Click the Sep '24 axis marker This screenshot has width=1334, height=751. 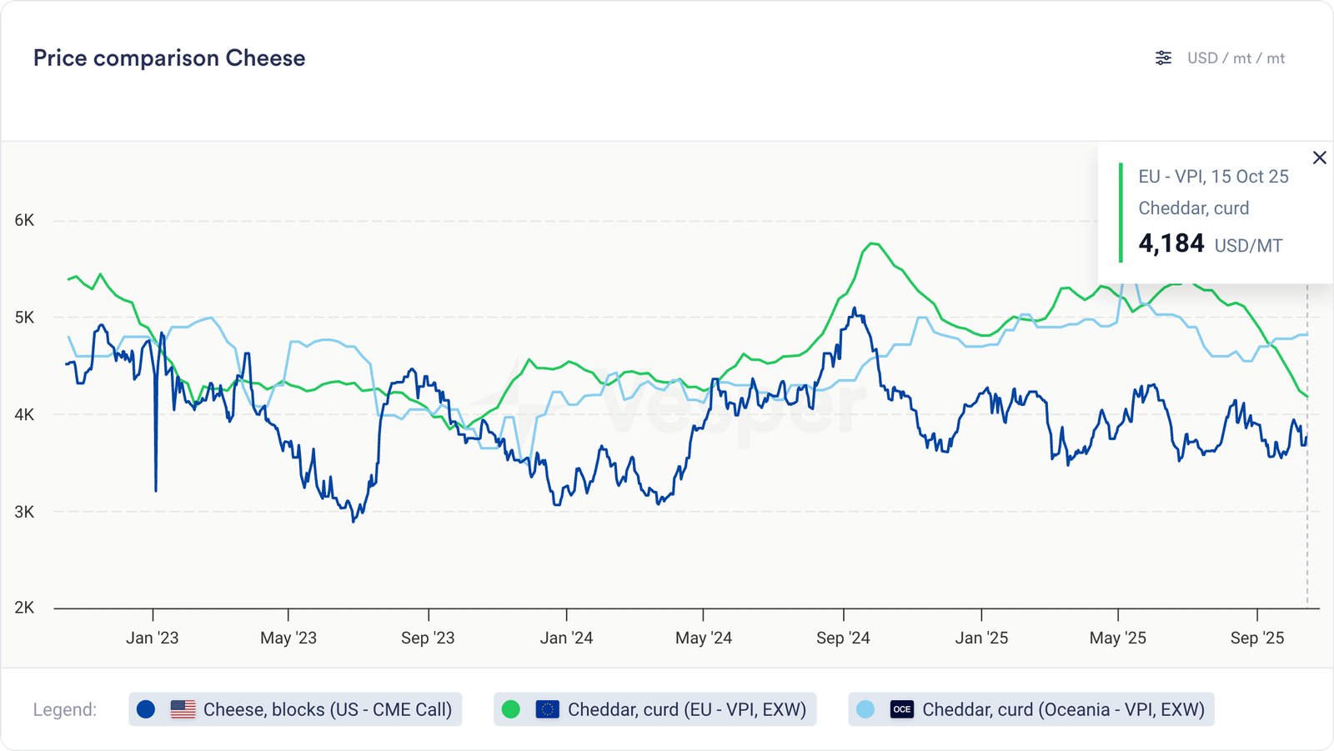point(843,638)
